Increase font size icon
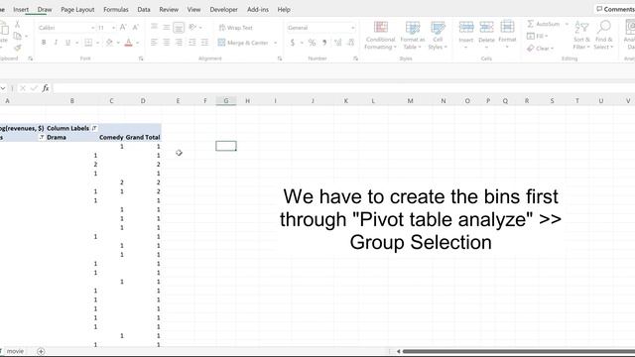 tap(123, 27)
